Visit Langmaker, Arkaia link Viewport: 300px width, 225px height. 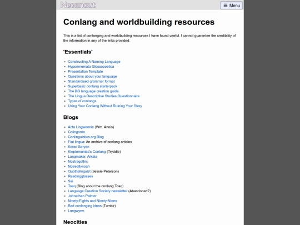pyautogui.click(x=82, y=157)
